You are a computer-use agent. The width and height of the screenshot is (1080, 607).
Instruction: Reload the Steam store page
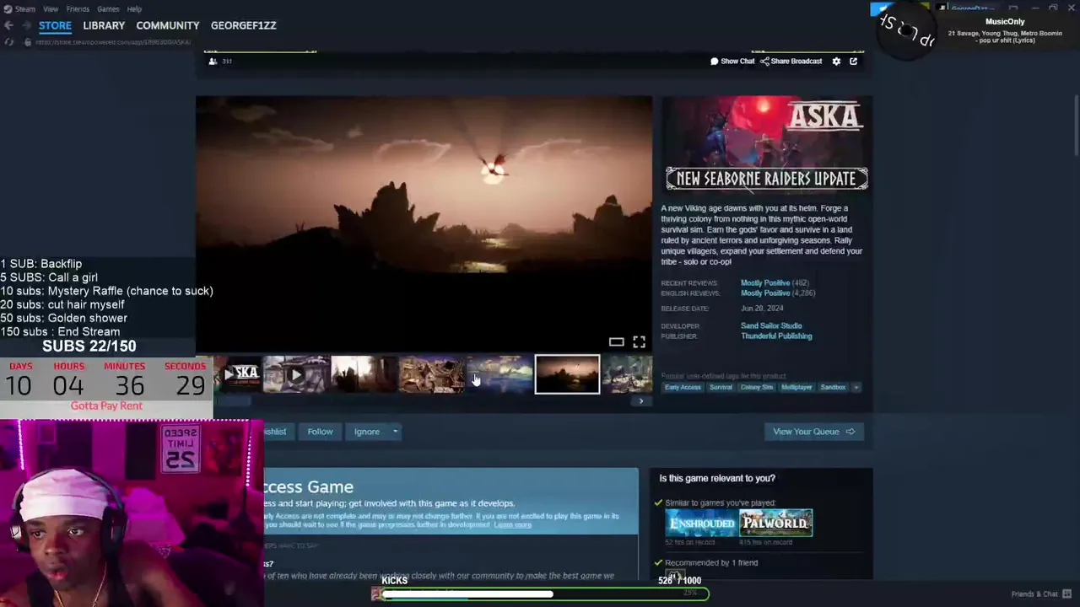(9, 42)
